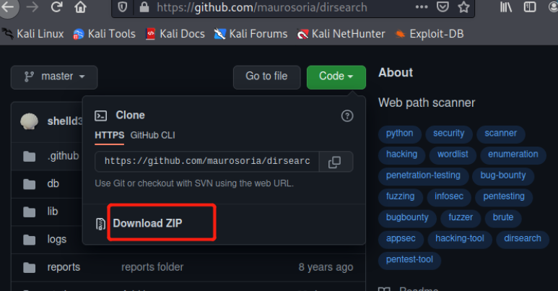Open the Exploit-DB bookmark

[430, 34]
